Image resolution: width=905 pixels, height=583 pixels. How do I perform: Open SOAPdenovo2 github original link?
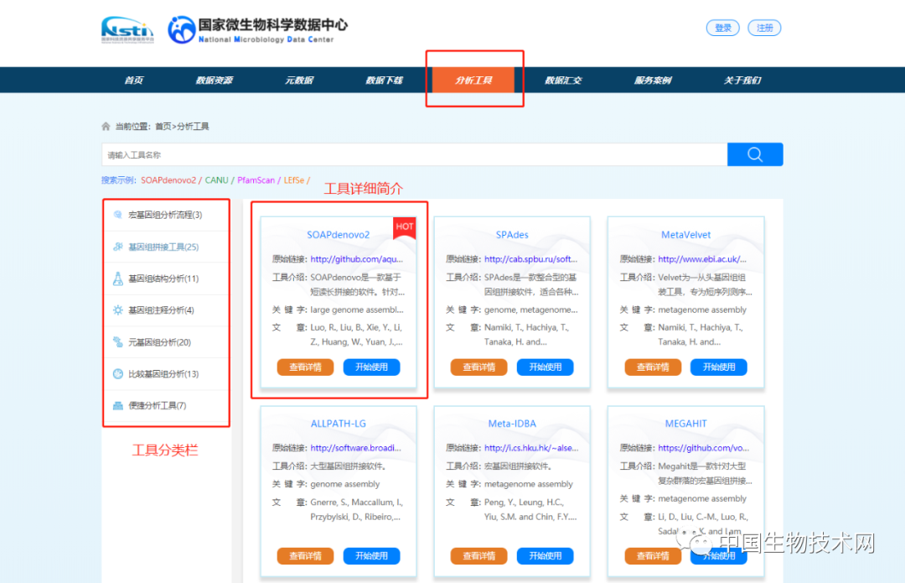(x=357, y=259)
